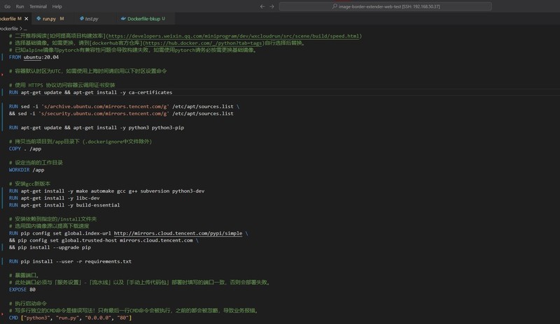
Task: Click the Dockerfile breadcrumb path
Action: coord(8,29)
